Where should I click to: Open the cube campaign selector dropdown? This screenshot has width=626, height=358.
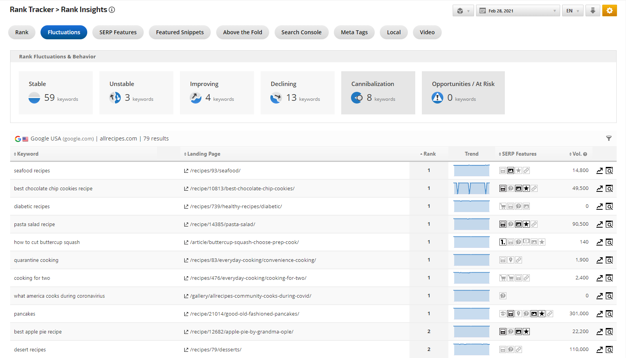pyautogui.click(x=463, y=11)
